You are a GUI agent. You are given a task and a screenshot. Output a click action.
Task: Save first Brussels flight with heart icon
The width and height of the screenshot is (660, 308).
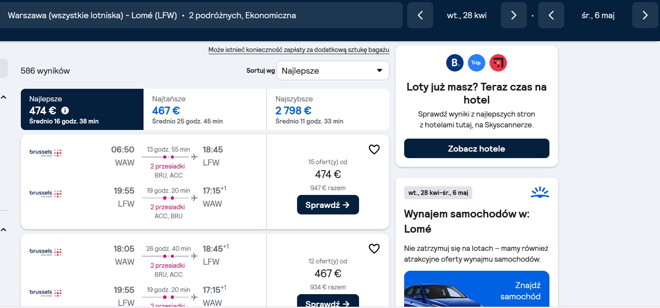tap(374, 149)
